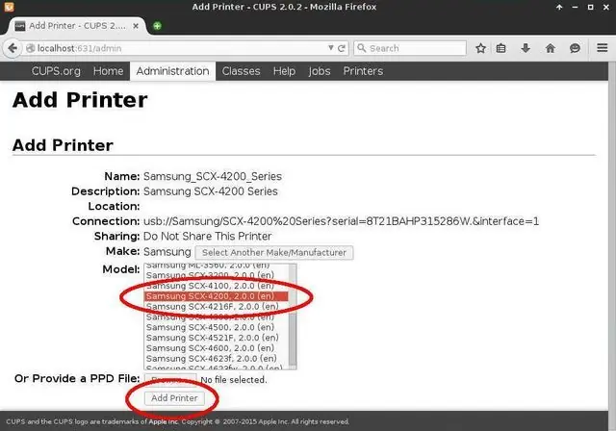
Task: Focus the localhost:631/admin address bar
Action: [181, 48]
